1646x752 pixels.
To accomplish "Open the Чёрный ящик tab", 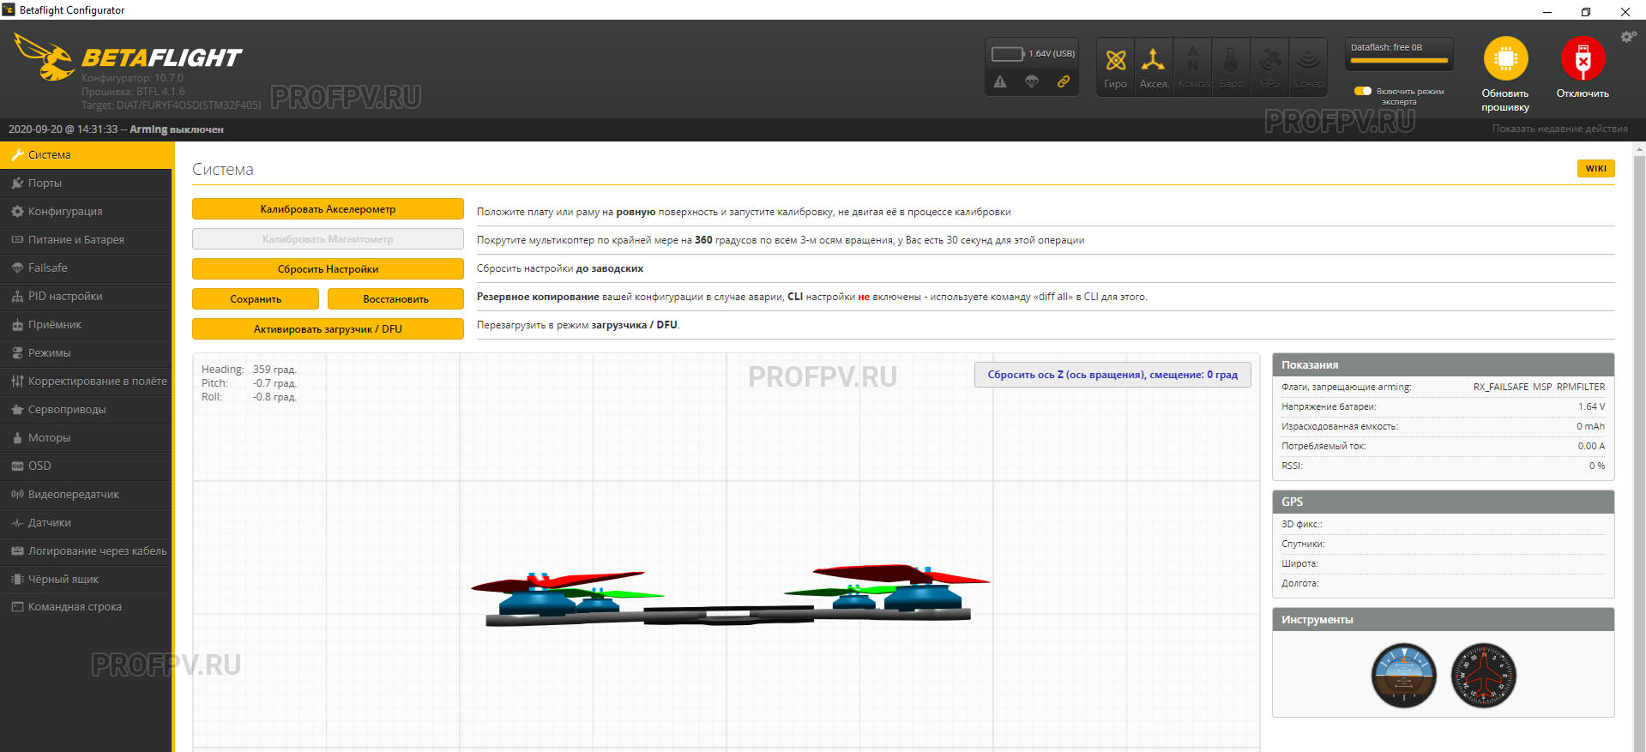I will pos(86,580).
